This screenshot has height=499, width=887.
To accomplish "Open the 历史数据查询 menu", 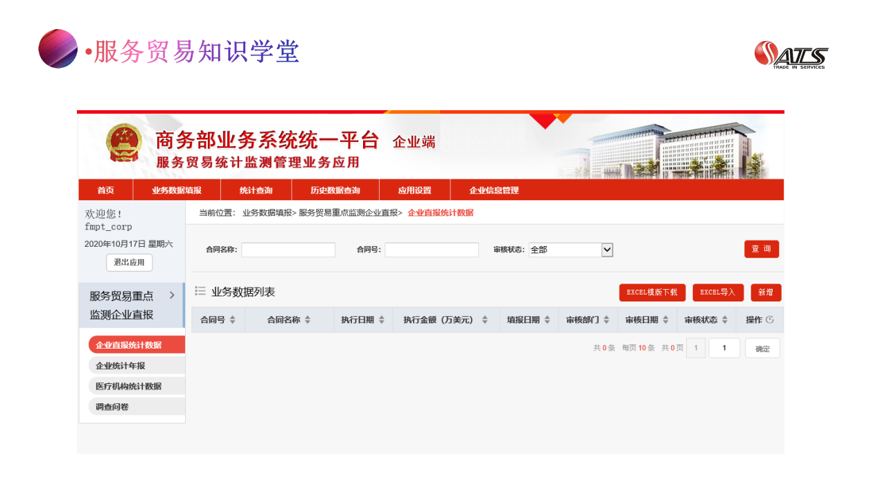I will pyautogui.click(x=335, y=190).
